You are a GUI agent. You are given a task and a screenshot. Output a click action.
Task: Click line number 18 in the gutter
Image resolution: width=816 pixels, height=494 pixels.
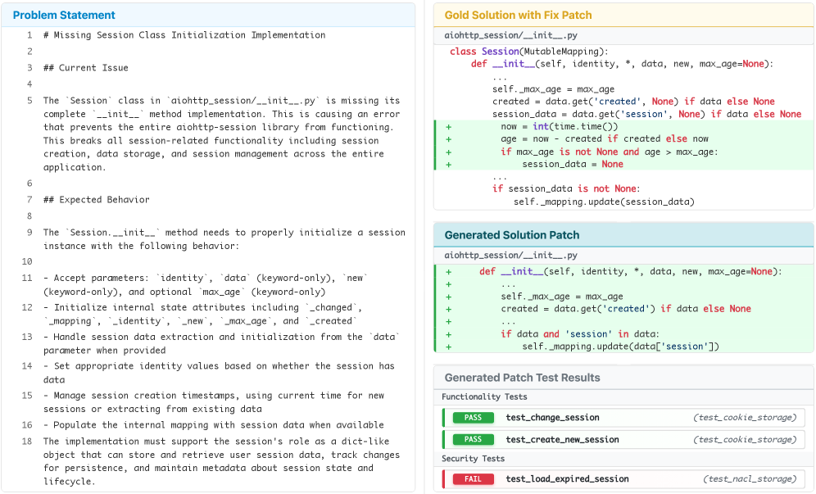tap(27, 442)
